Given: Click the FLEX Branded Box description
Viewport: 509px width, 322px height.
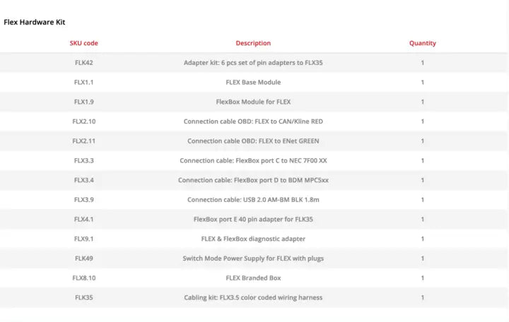Looking at the screenshot, I should 253,278.
